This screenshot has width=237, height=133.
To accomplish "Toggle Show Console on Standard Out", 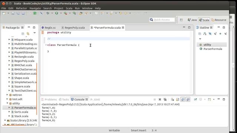I will coord(183,99).
